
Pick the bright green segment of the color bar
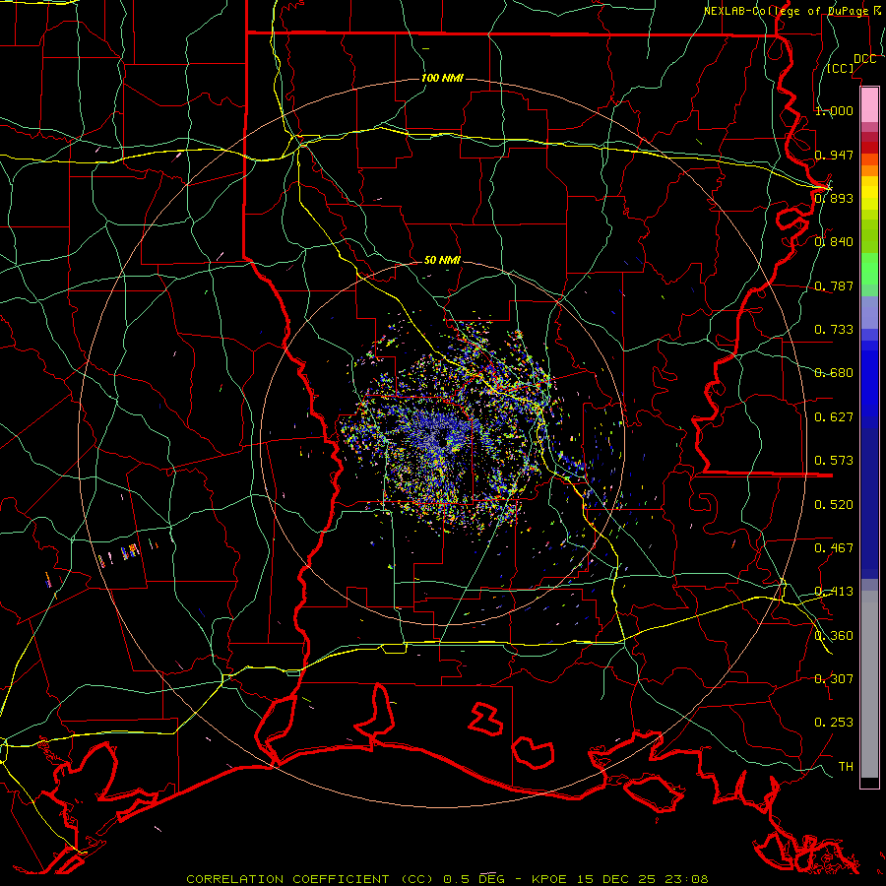[x=869, y=269]
